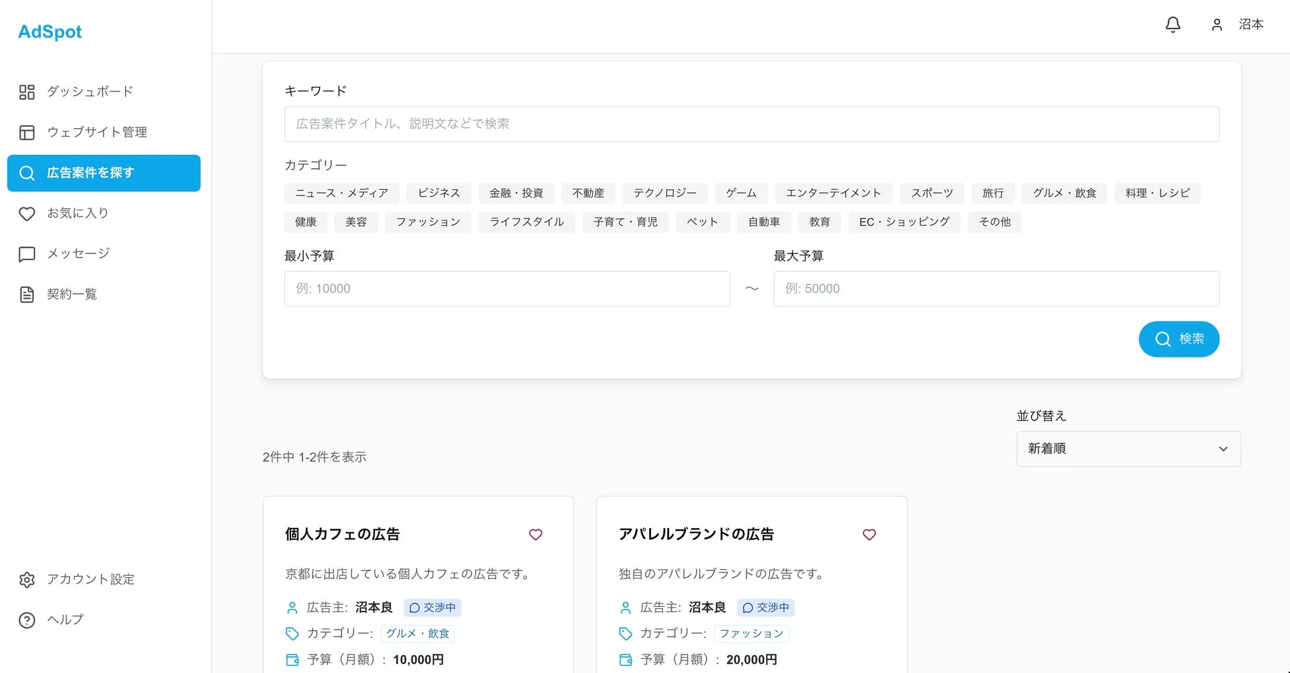Open the user profile icon next to 沼本
Viewport: 1290px width, 673px height.
(x=1217, y=25)
